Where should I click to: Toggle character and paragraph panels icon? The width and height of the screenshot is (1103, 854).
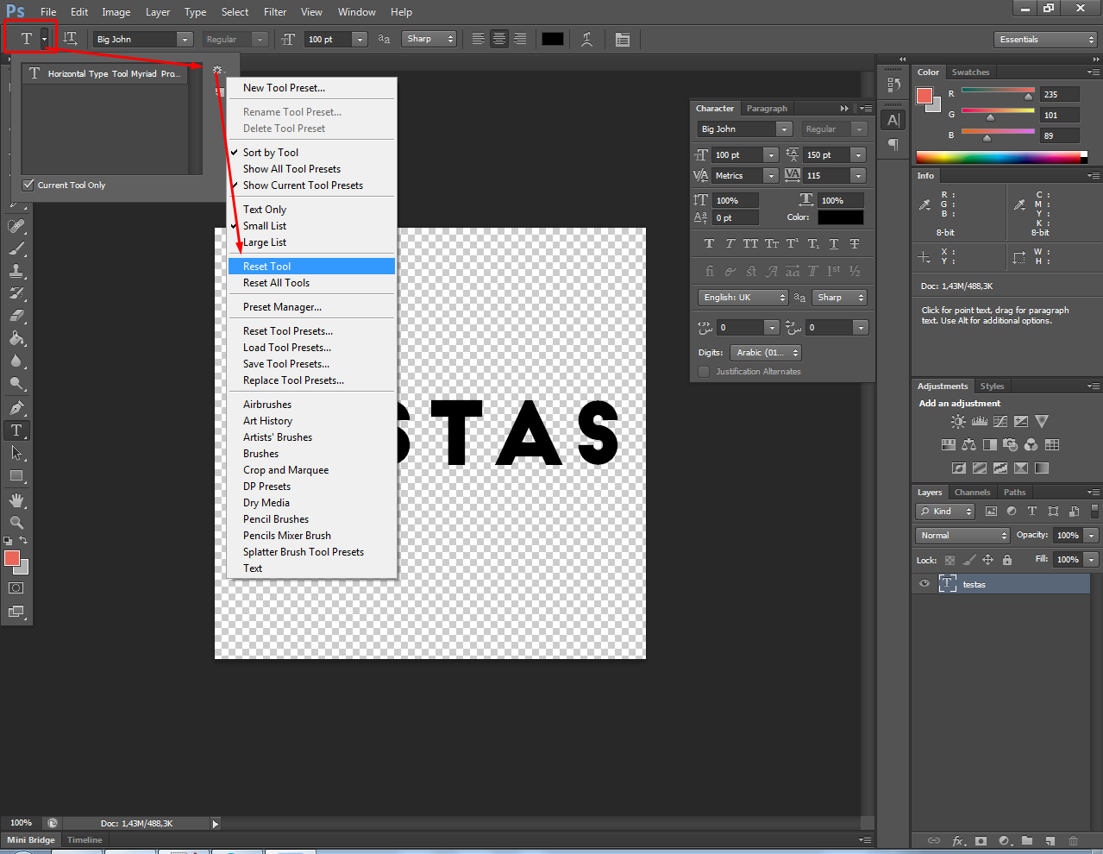click(x=623, y=39)
